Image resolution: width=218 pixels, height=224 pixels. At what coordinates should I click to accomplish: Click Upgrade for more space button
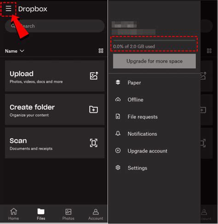click(x=155, y=61)
